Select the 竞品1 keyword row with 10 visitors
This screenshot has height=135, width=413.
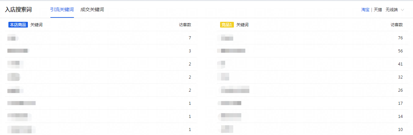coord(313,129)
